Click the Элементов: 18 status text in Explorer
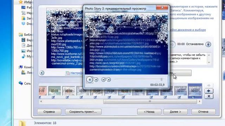The image size is (225, 126). coord(45,123)
